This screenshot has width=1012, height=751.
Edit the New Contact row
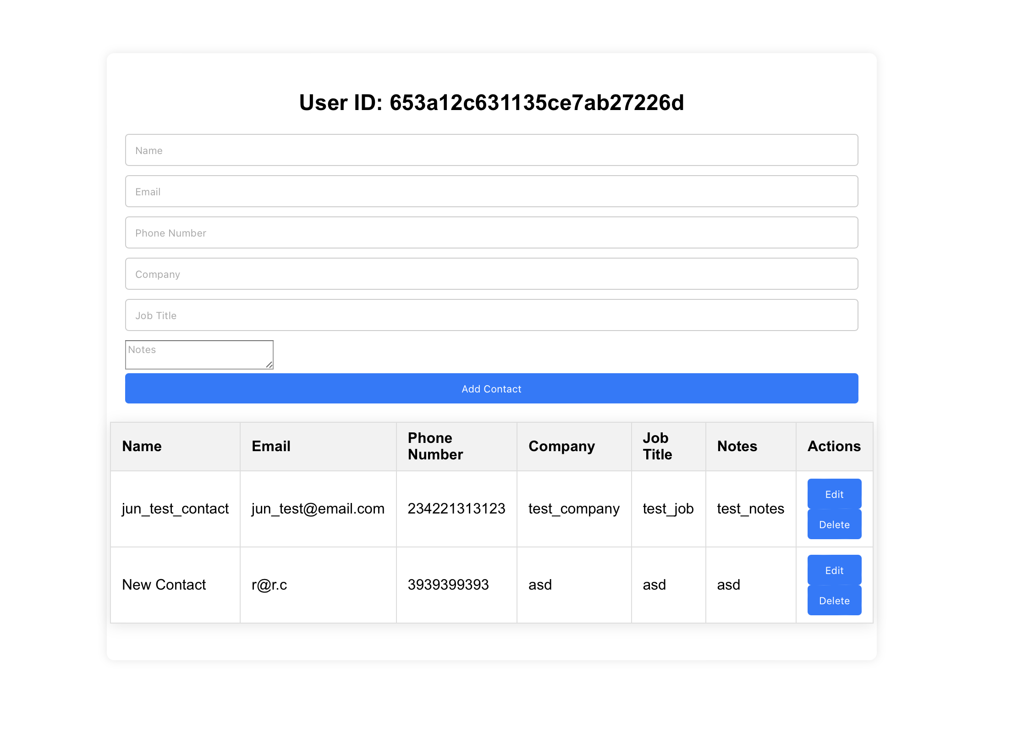click(834, 570)
